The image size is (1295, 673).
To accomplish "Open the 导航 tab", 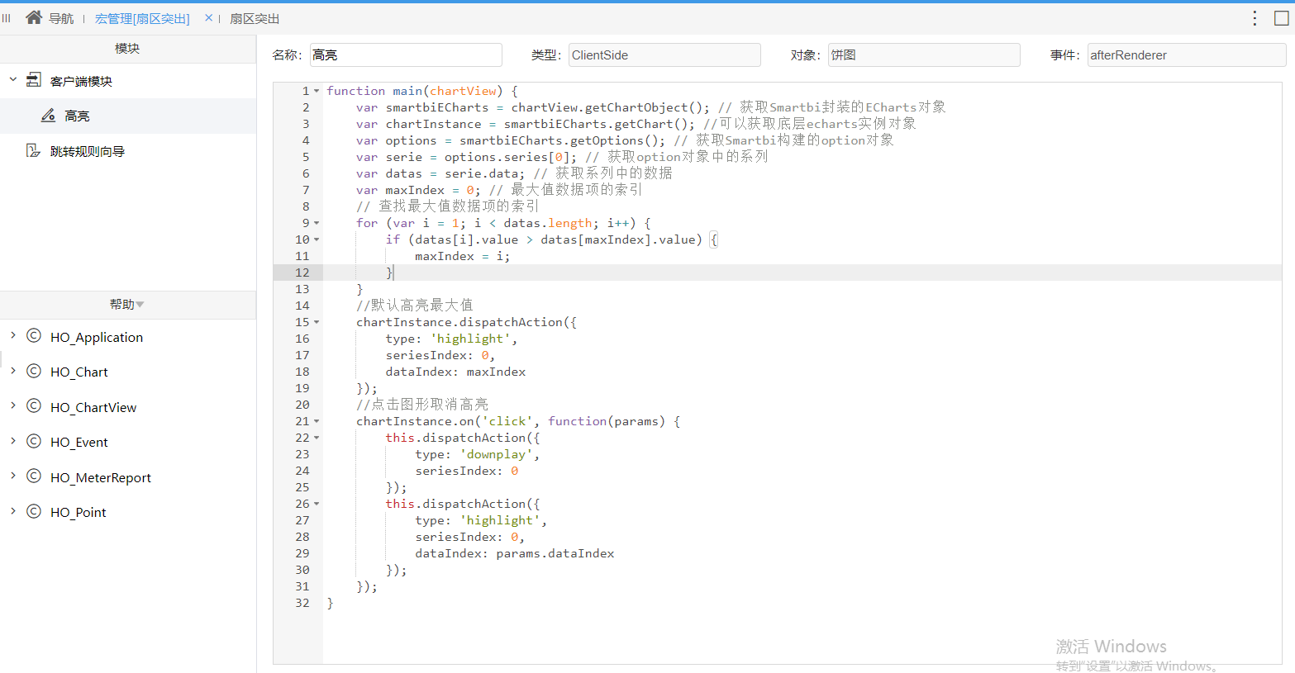I will (61, 18).
